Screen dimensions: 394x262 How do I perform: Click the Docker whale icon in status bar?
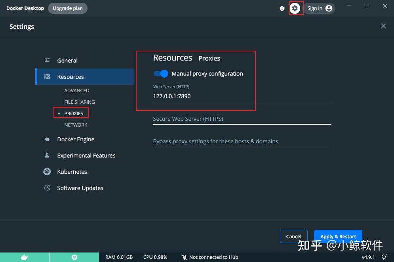point(25,257)
